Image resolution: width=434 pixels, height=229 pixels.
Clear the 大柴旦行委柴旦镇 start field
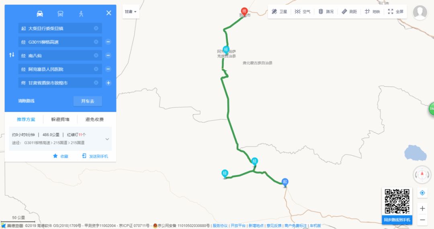point(96,28)
